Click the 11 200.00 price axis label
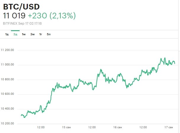The image size is (180, 133). click(8, 50)
